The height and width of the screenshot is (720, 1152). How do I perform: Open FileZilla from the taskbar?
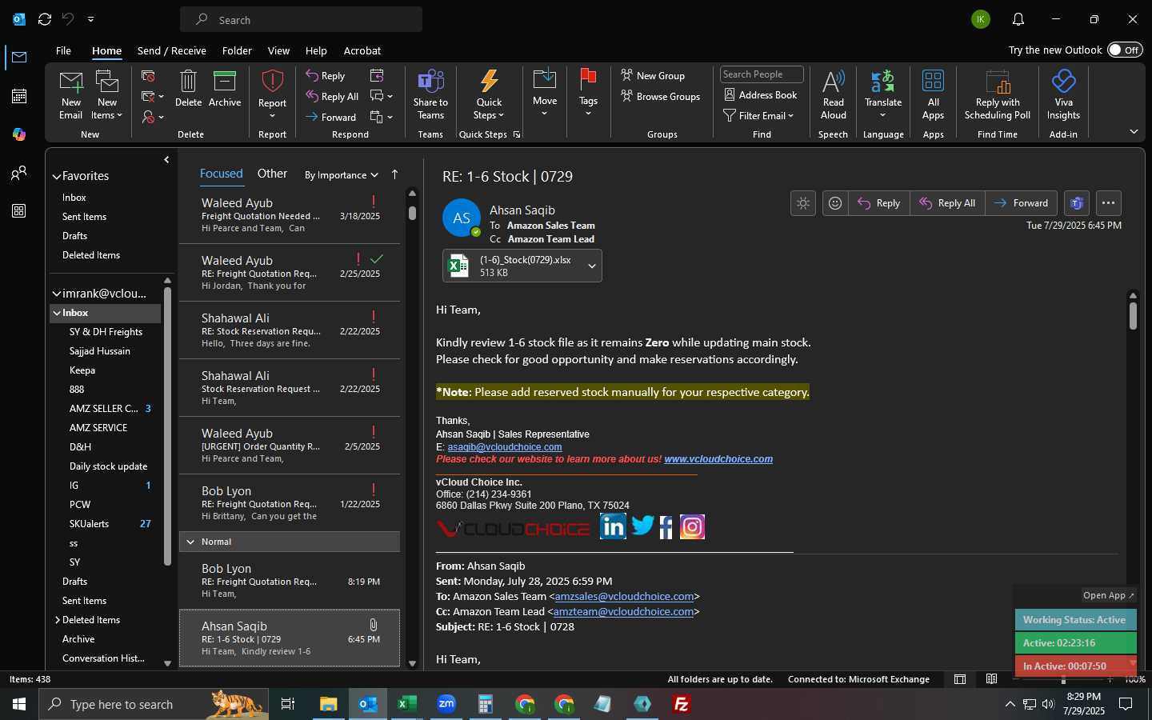tap(682, 704)
